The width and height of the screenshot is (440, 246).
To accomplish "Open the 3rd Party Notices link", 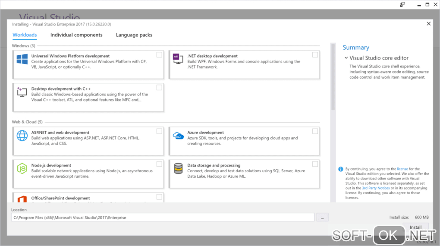I will tap(376, 188).
